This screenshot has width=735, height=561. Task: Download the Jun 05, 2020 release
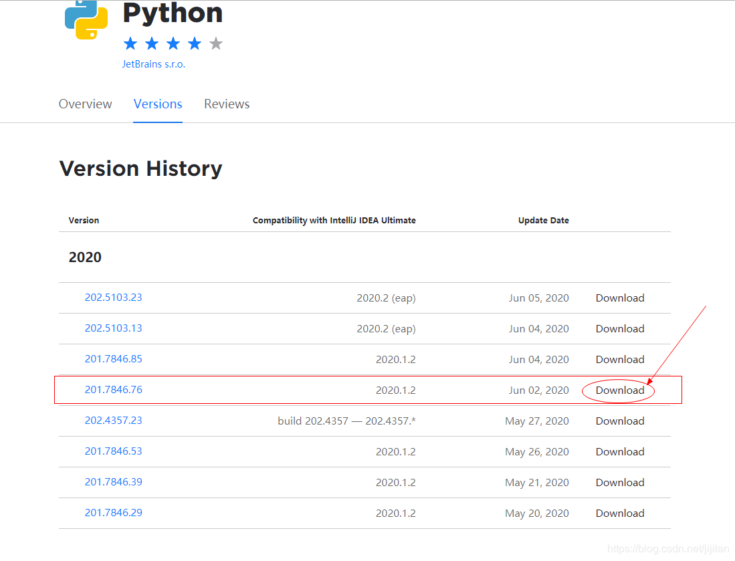[x=620, y=298]
